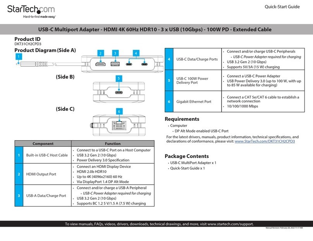Click the Product Diagram (Side A) heading
Screen dimensions: 313x241
45,50
